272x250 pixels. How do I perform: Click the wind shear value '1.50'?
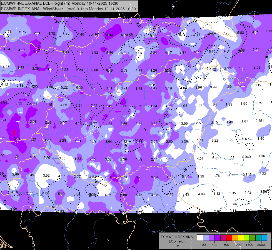click(x=244, y=103)
